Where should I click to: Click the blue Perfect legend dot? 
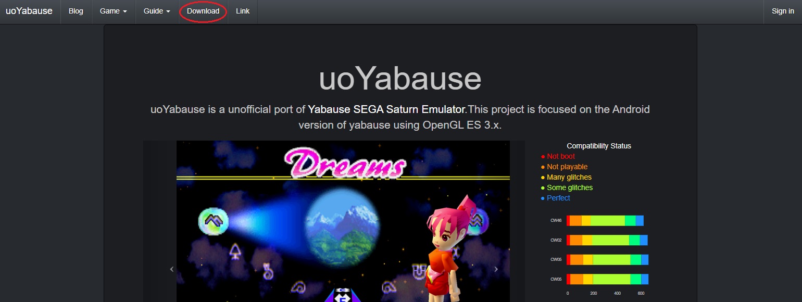click(543, 198)
